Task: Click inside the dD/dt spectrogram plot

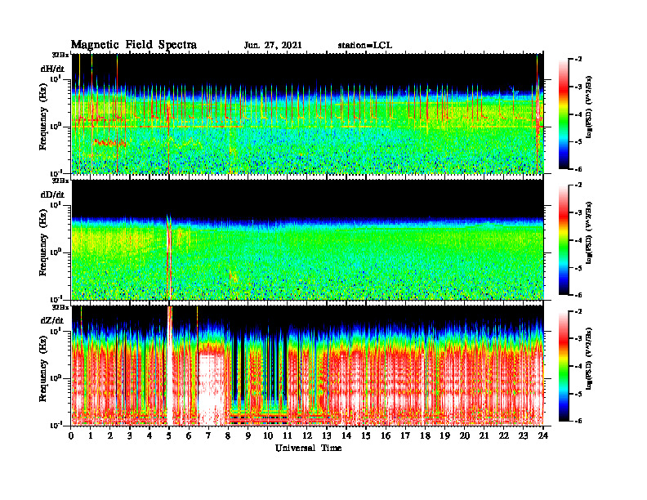Action: (x=307, y=239)
